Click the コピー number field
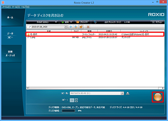168x121 pixels. [72, 100]
